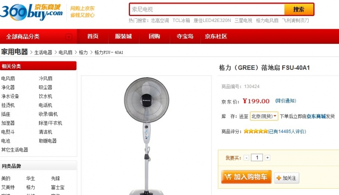Open the 已有14485人评价 reviews link
Viewport: 339px width, 195px height.
(x=287, y=132)
